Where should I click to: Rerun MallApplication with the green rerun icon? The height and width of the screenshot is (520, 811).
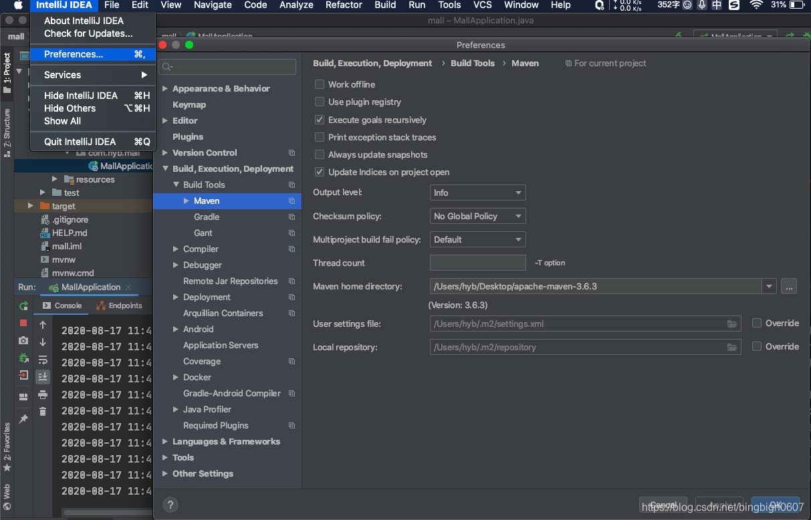pos(23,305)
